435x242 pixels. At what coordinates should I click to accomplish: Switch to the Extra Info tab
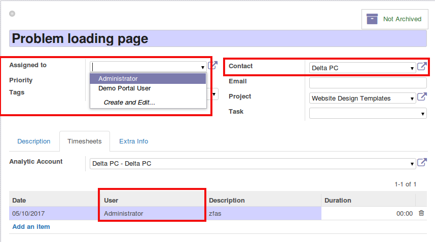(x=134, y=141)
